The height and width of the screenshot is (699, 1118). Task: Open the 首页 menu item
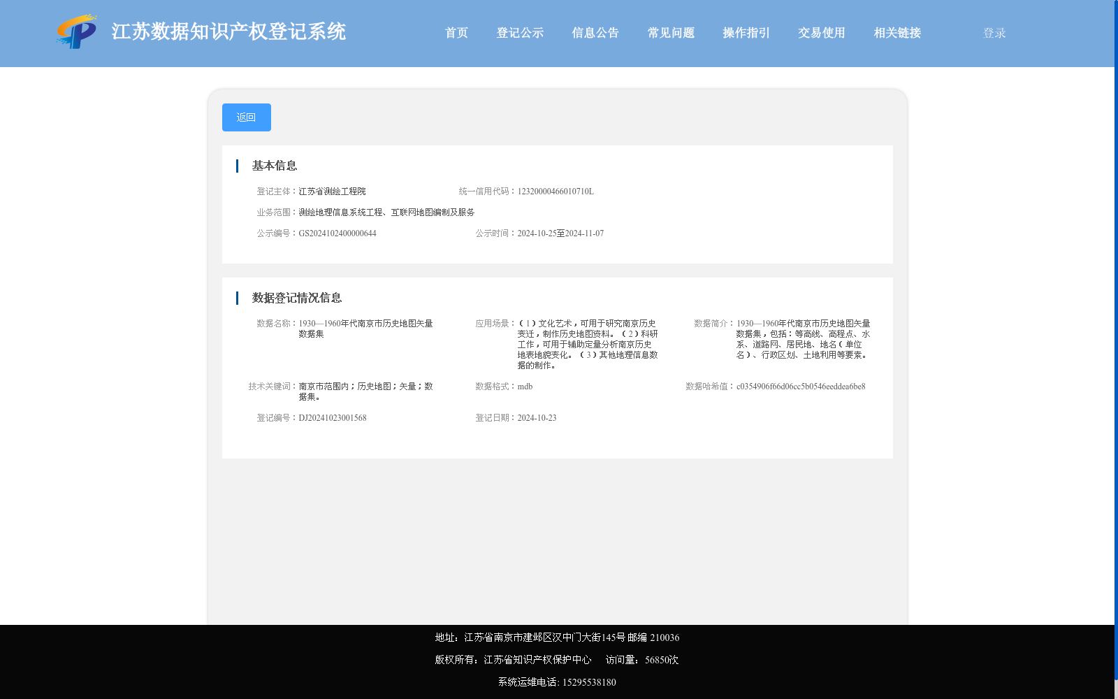tap(456, 33)
